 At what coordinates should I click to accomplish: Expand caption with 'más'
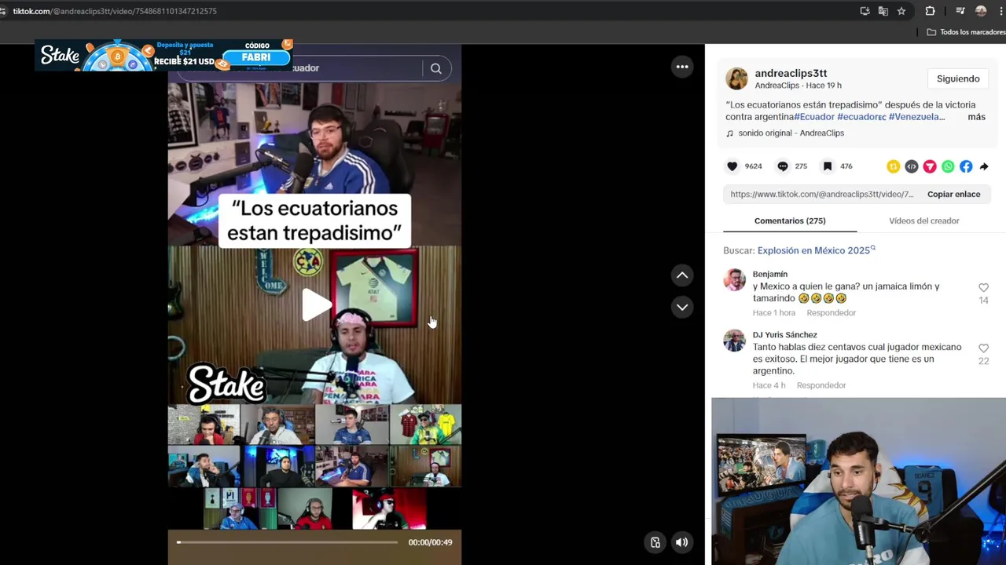pos(976,117)
